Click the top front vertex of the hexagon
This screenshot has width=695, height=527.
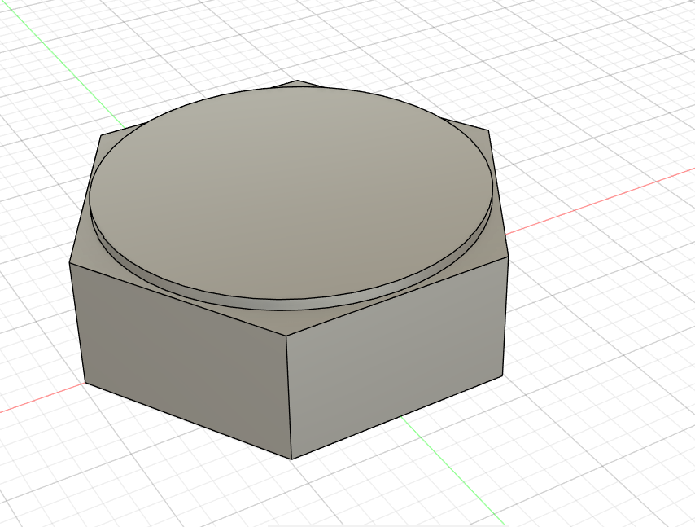point(286,338)
